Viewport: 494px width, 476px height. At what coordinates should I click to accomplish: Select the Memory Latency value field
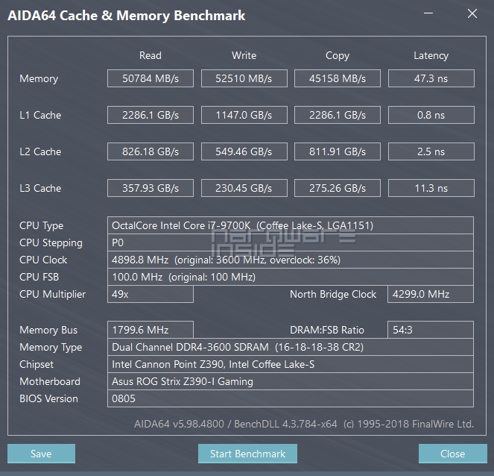431,78
